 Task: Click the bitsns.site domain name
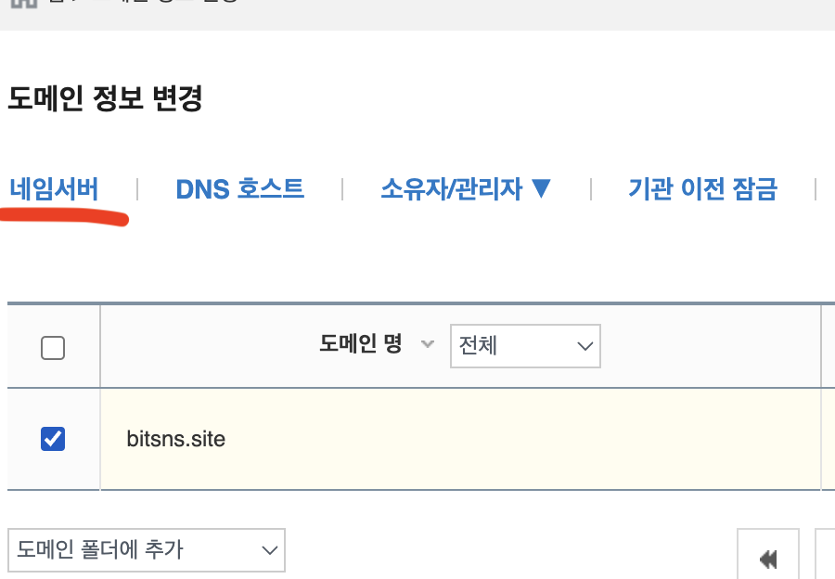(x=175, y=439)
